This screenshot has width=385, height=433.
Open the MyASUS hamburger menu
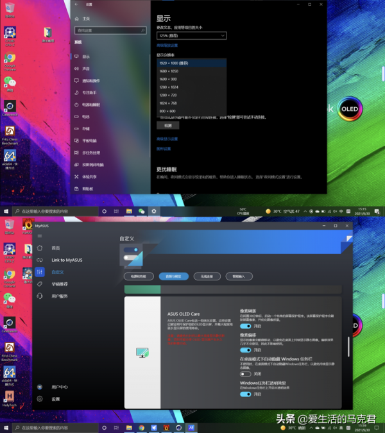40,236
